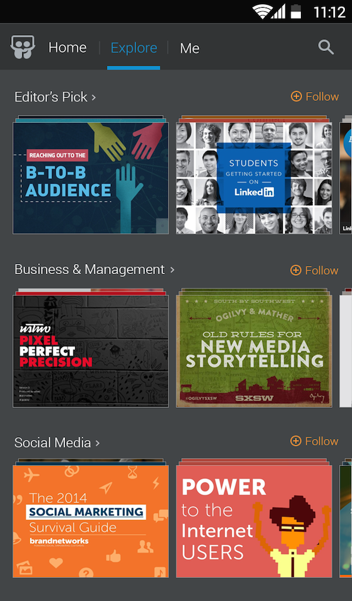Image resolution: width=352 pixels, height=601 pixels.
Task: Open the Me tab
Action: [189, 48]
